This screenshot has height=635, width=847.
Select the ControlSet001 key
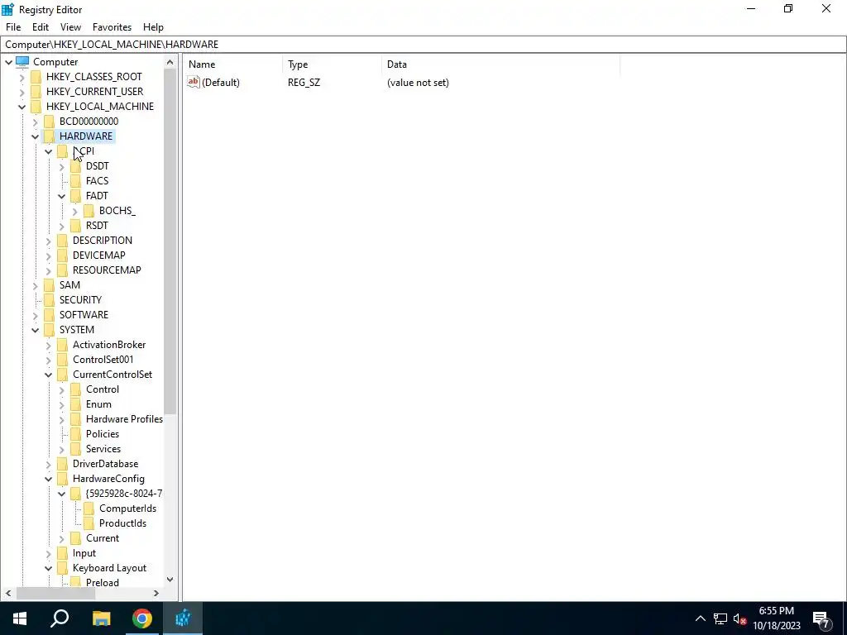(103, 360)
